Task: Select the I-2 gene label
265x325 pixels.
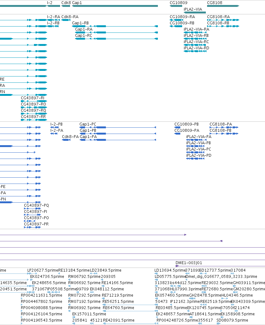Action: click(50, 3)
